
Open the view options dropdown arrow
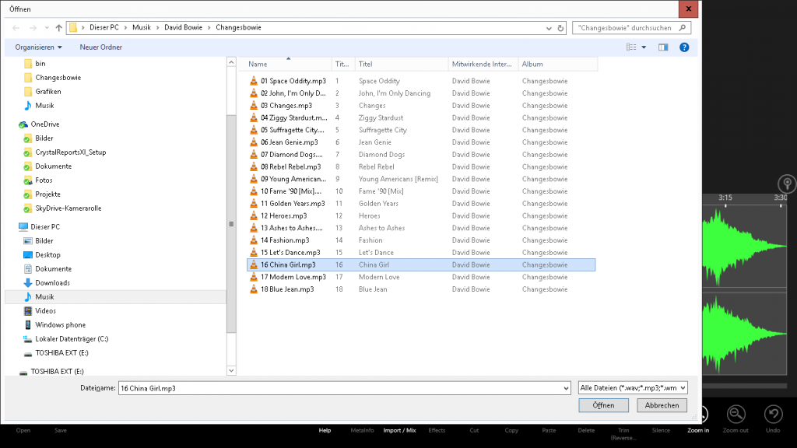point(644,47)
